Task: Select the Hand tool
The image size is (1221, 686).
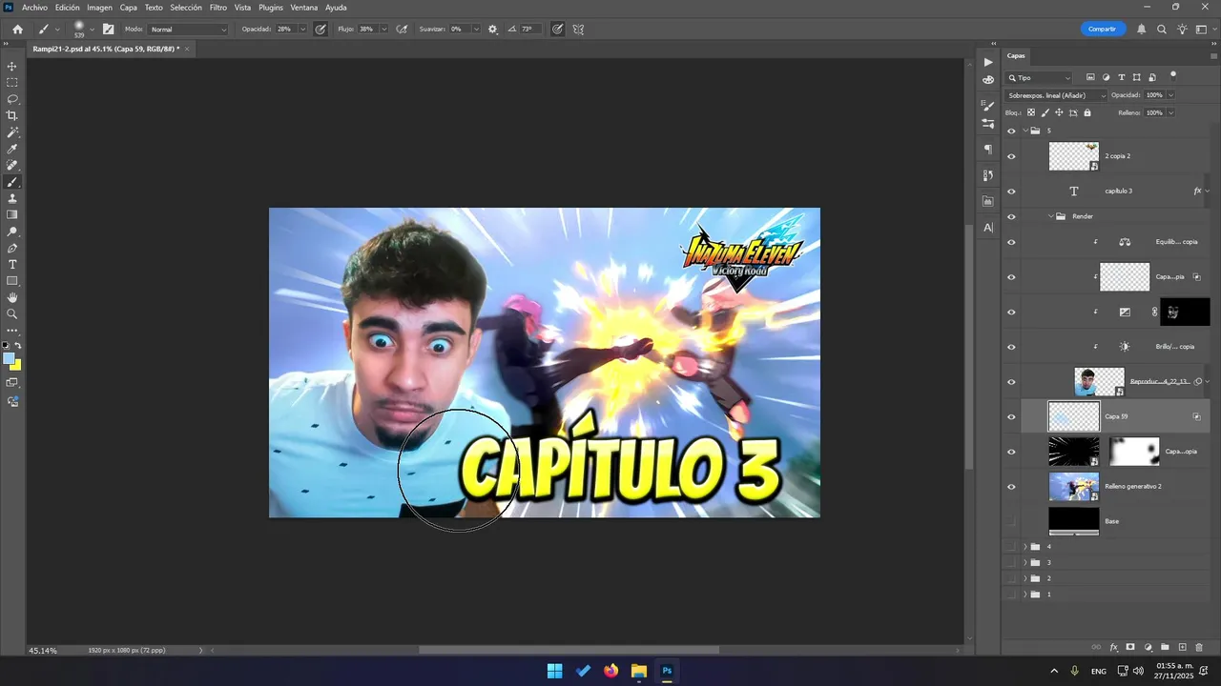Action: pyautogui.click(x=12, y=297)
